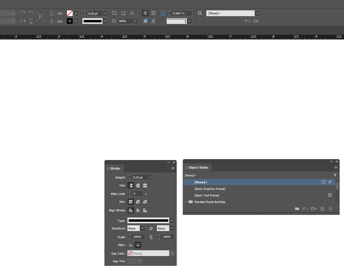Viewport: 344px width, 270px height.
Task: Collapse the Elevated Route Bubbles style group
Action: (186, 202)
